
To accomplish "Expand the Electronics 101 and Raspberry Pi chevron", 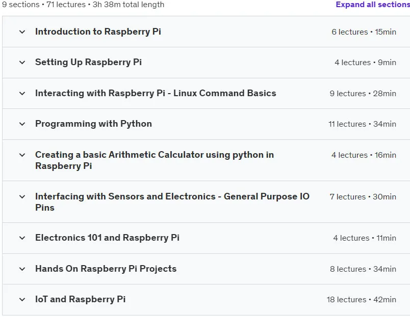I will coord(22,238).
